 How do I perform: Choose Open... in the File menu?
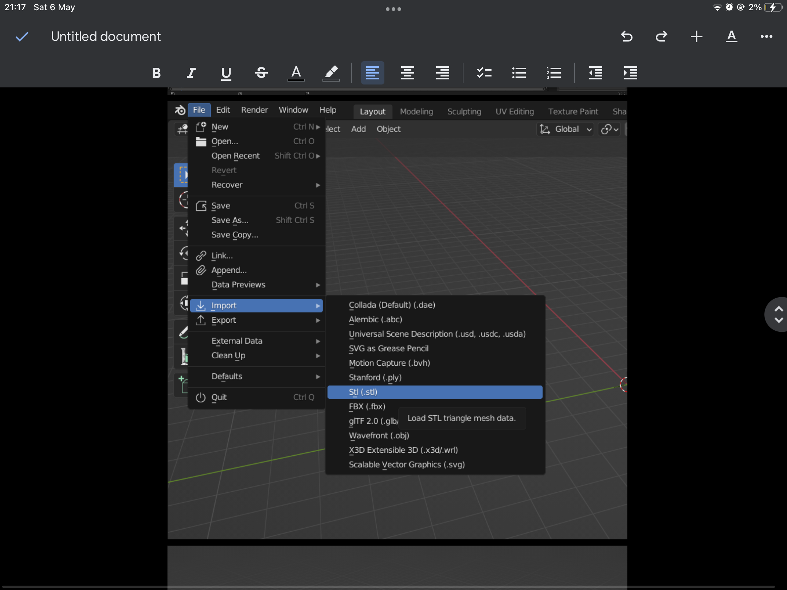pos(257,141)
